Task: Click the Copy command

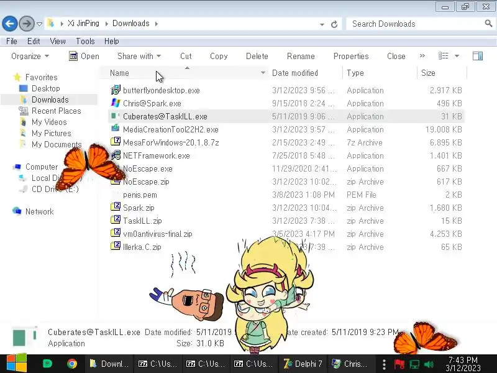Action: pos(219,56)
